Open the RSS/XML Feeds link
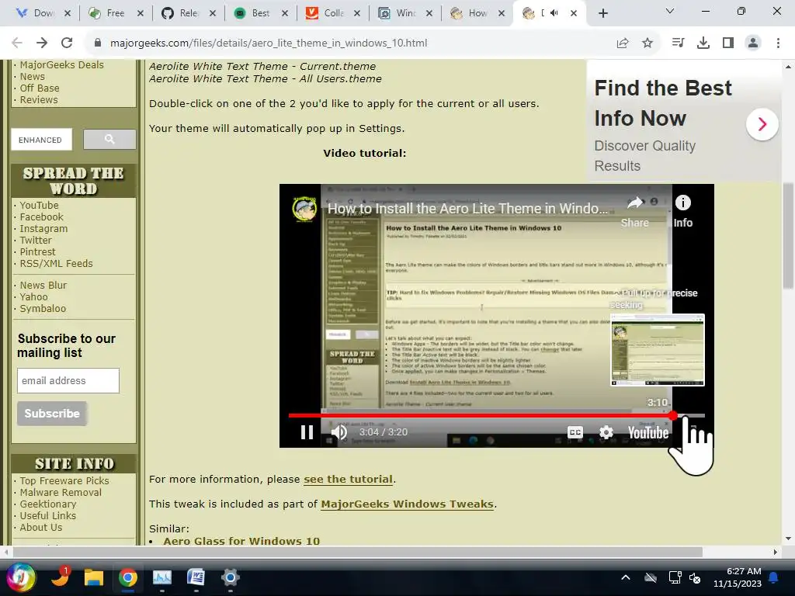Image resolution: width=795 pixels, height=596 pixels. pos(56,264)
